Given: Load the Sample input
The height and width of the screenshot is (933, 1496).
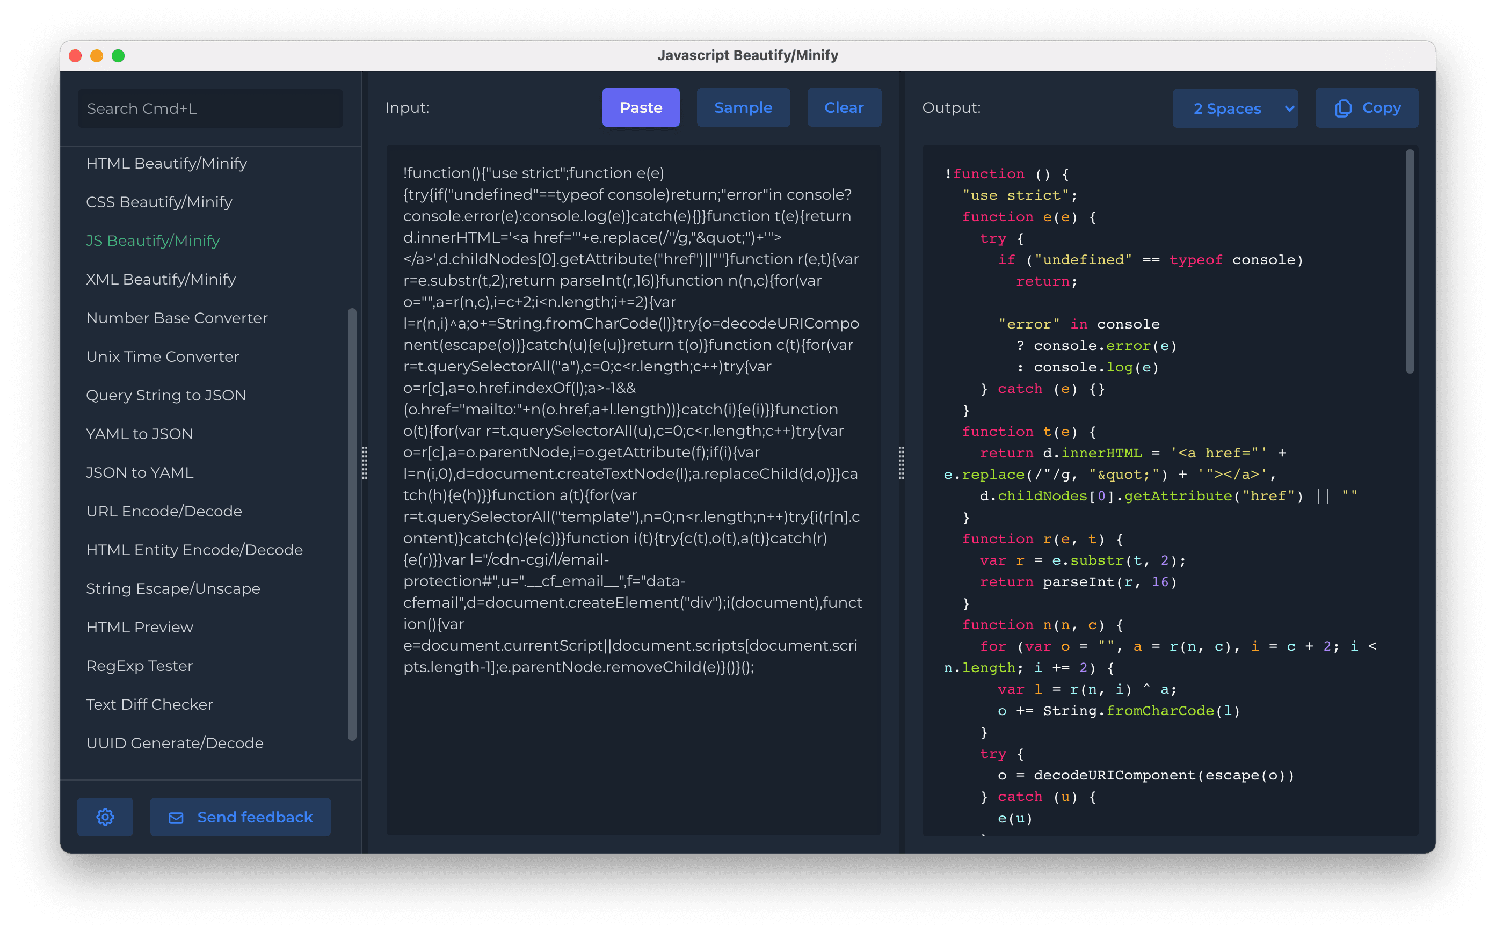Looking at the screenshot, I should [743, 107].
